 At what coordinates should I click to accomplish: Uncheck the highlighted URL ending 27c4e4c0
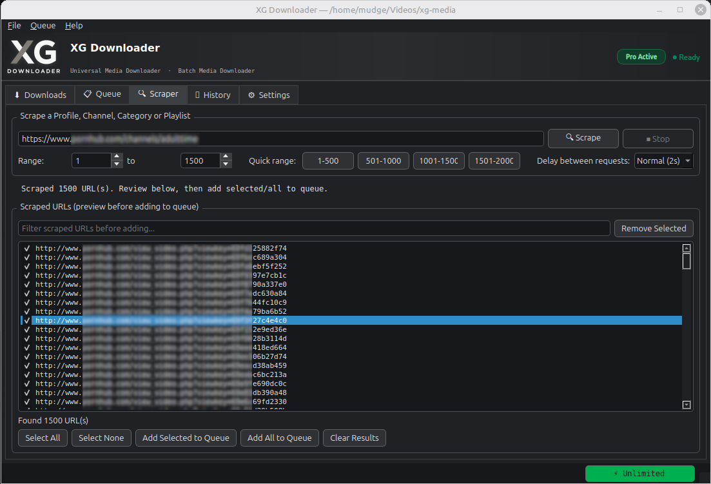27,320
